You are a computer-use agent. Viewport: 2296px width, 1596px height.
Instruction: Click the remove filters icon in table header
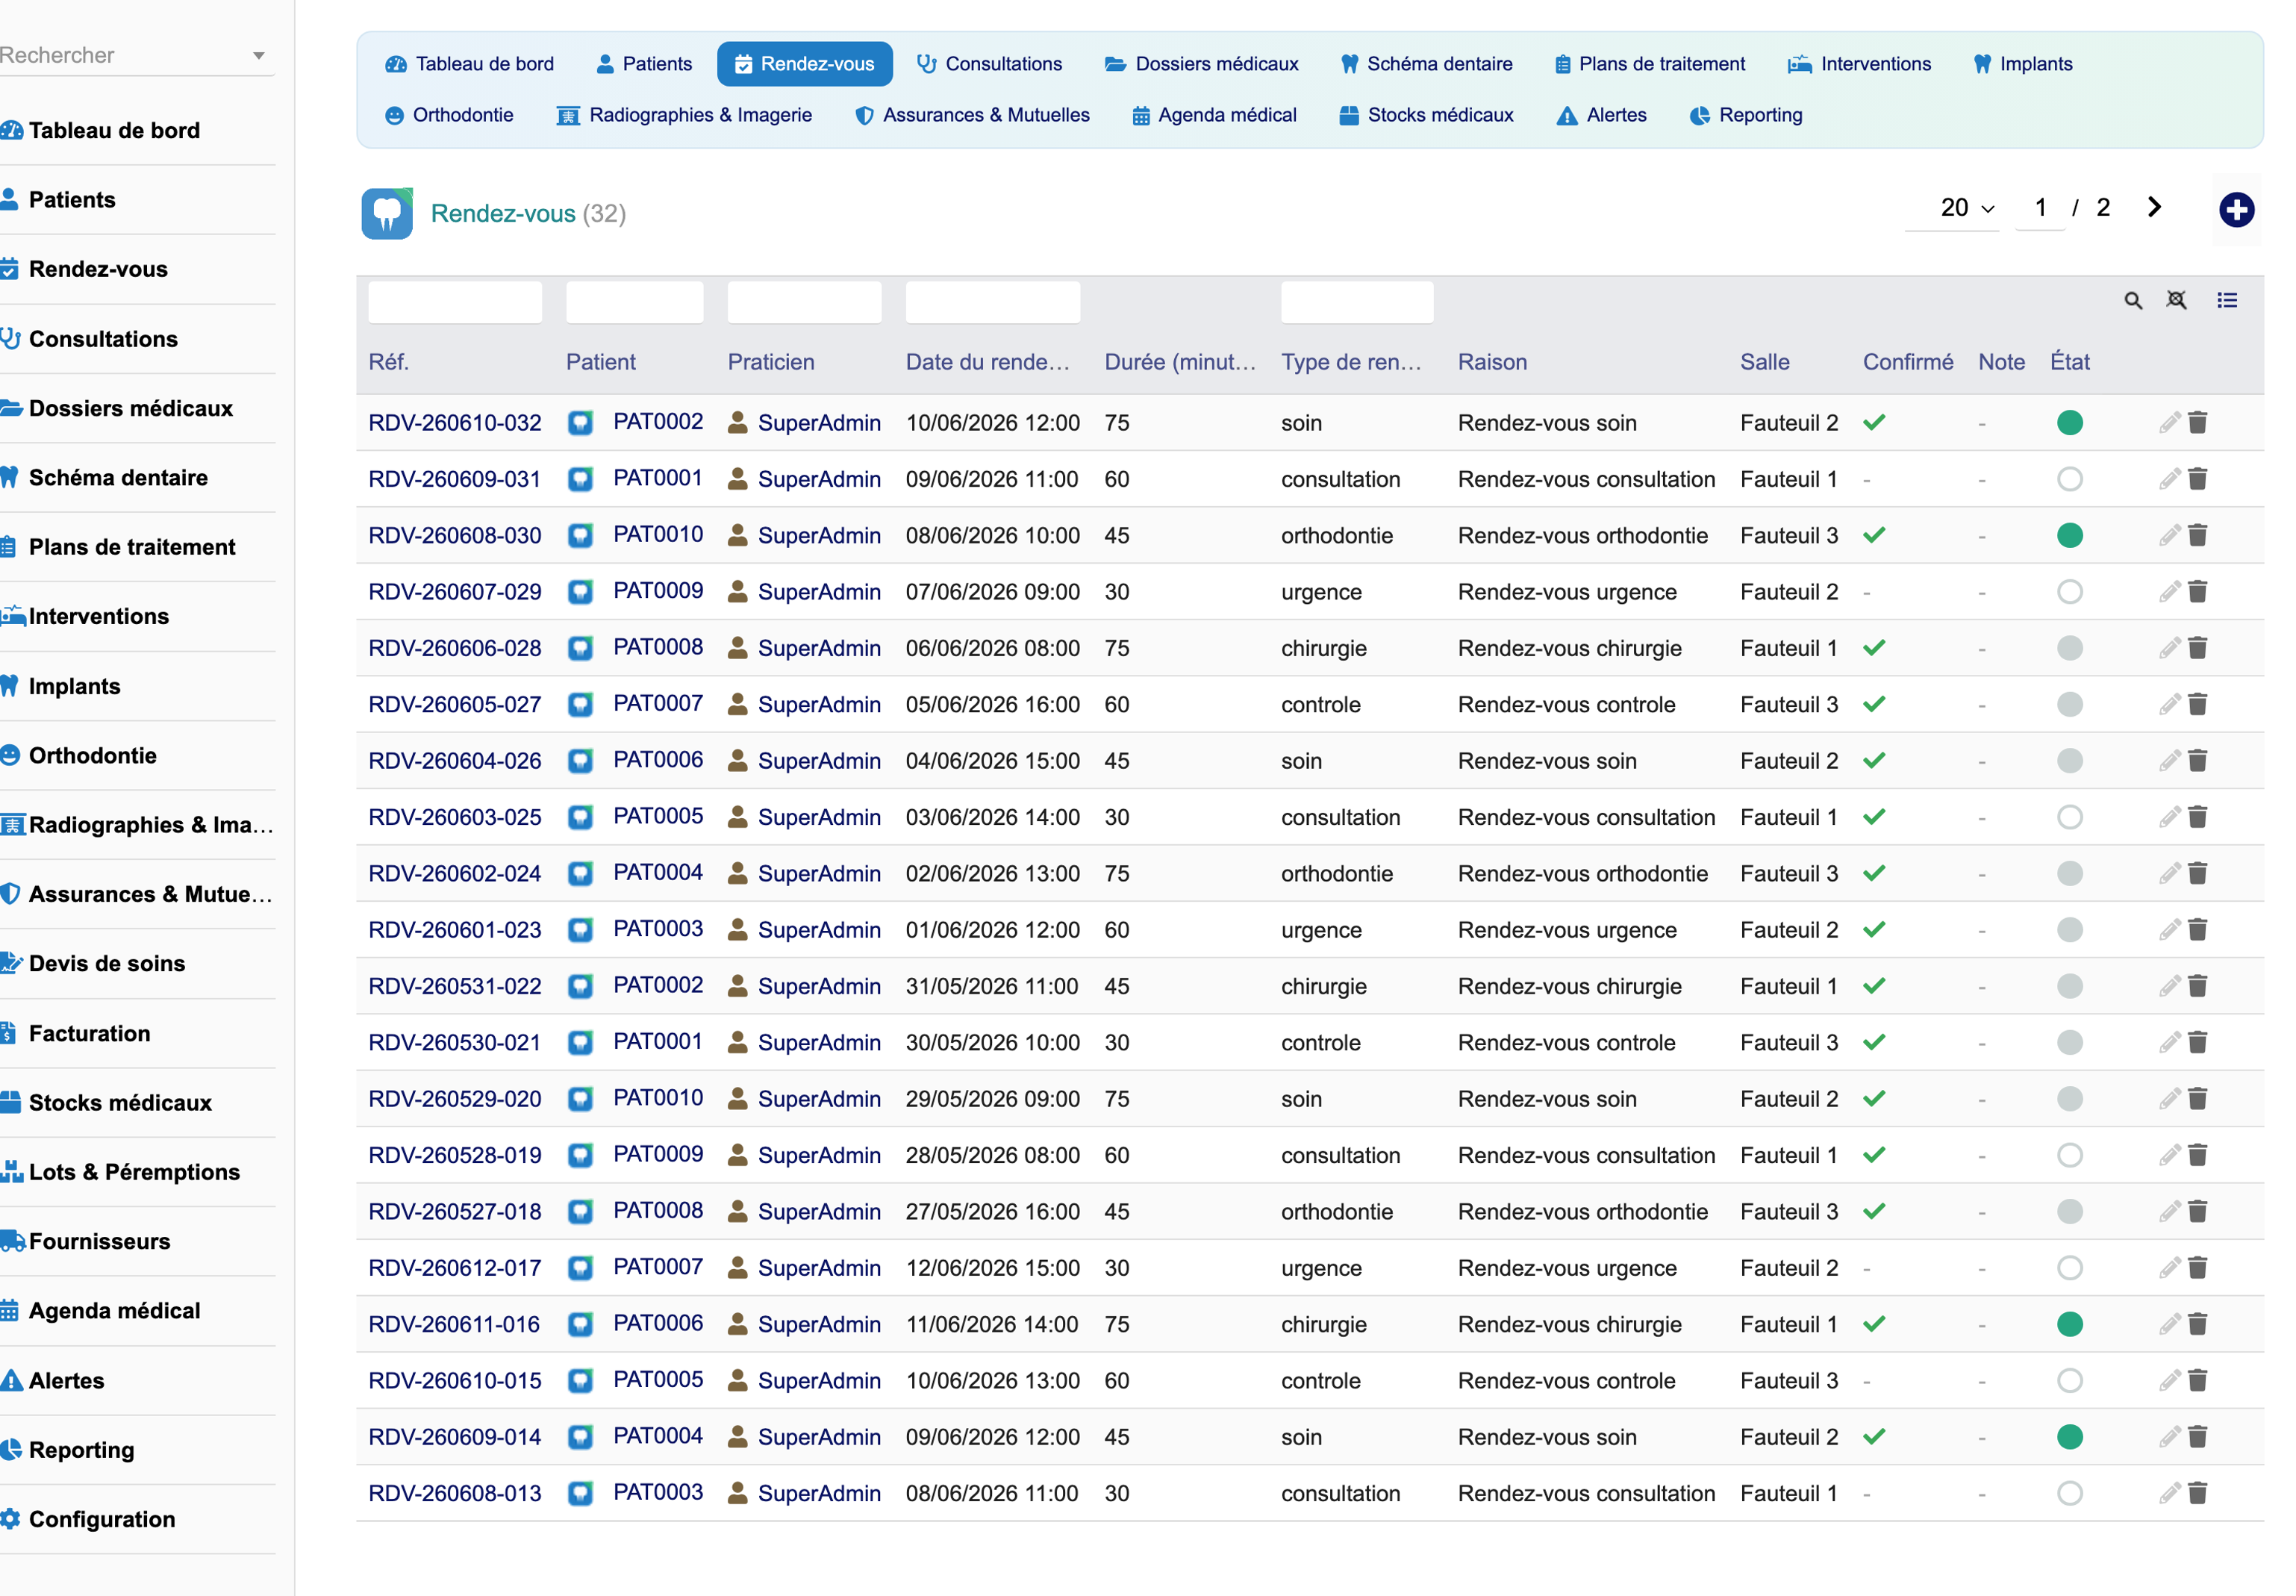click(2176, 300)
